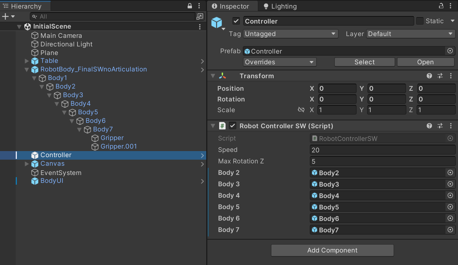Enable the Static checkbox
Screen dimensions: 458x265
(420, 21)
